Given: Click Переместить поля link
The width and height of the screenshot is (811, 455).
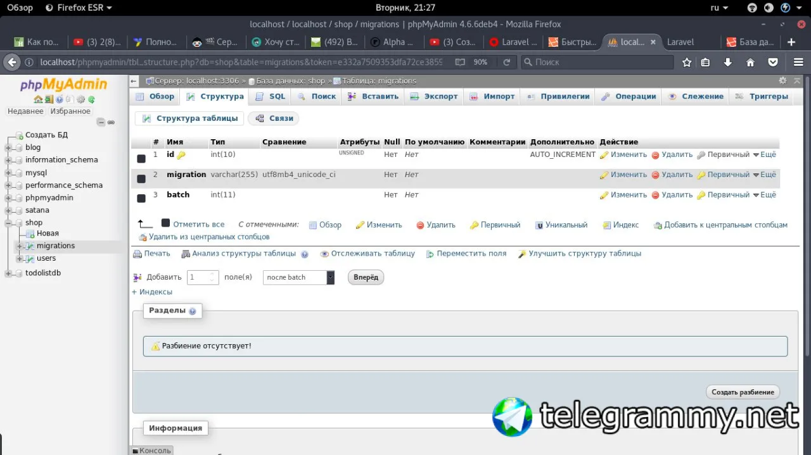Looking at the screenshot, I should click(x=466, y=254).
